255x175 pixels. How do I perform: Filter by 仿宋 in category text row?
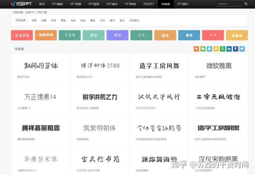[x=83, y=21]
